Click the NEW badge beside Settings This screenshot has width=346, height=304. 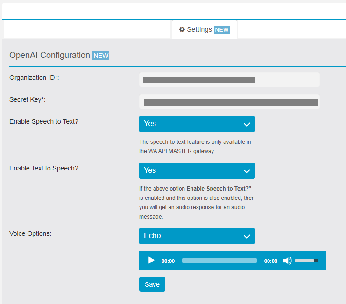(222, 30)
